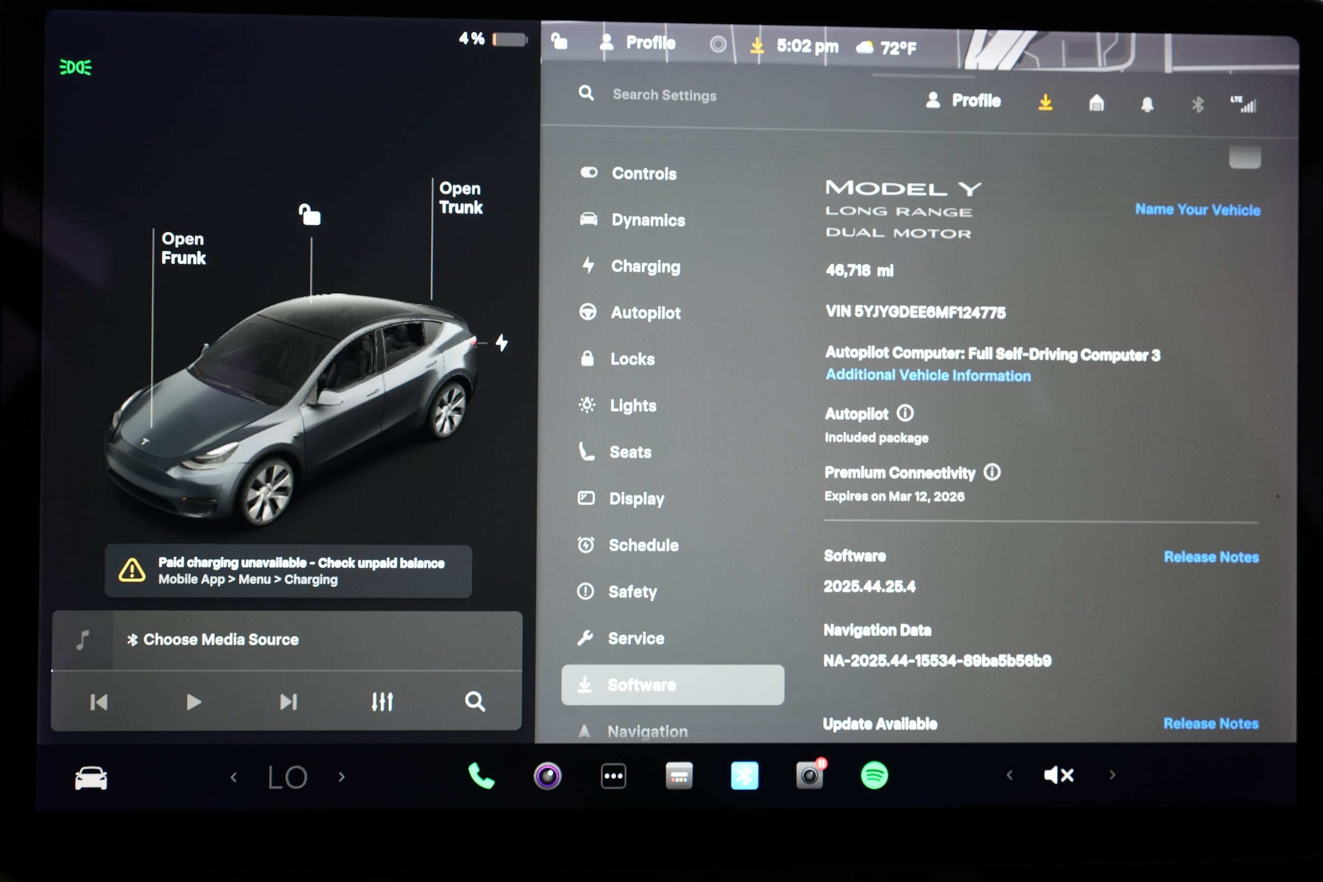
Task: Open Name Your Vehicle
Action: (1198, 209)
